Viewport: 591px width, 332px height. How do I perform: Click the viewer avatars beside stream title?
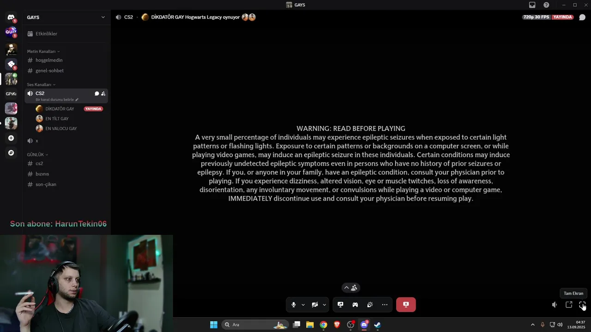[249, 17]
